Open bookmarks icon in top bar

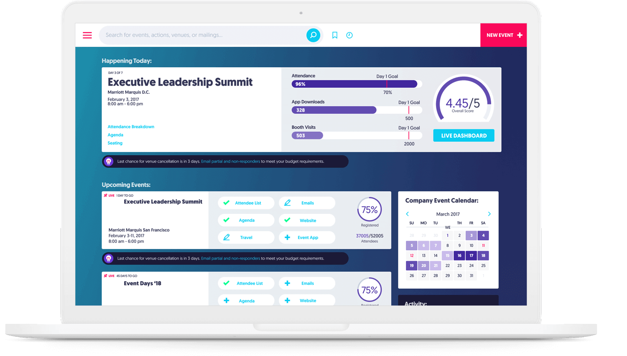pos(335,35)
